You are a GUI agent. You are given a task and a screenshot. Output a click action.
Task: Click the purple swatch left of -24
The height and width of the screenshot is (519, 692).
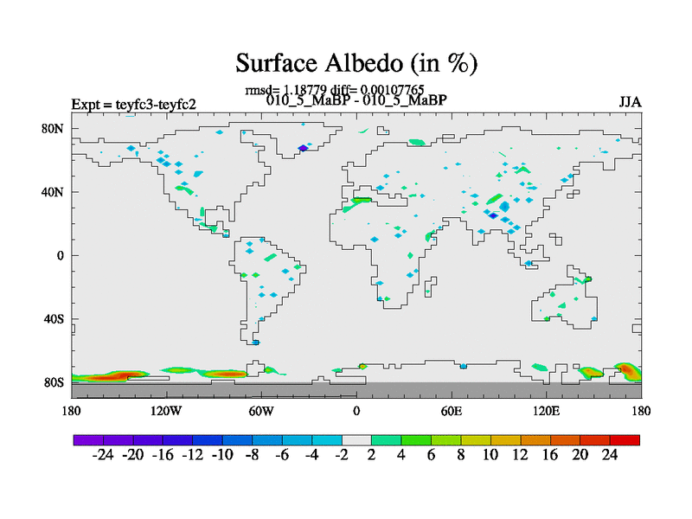88,439
